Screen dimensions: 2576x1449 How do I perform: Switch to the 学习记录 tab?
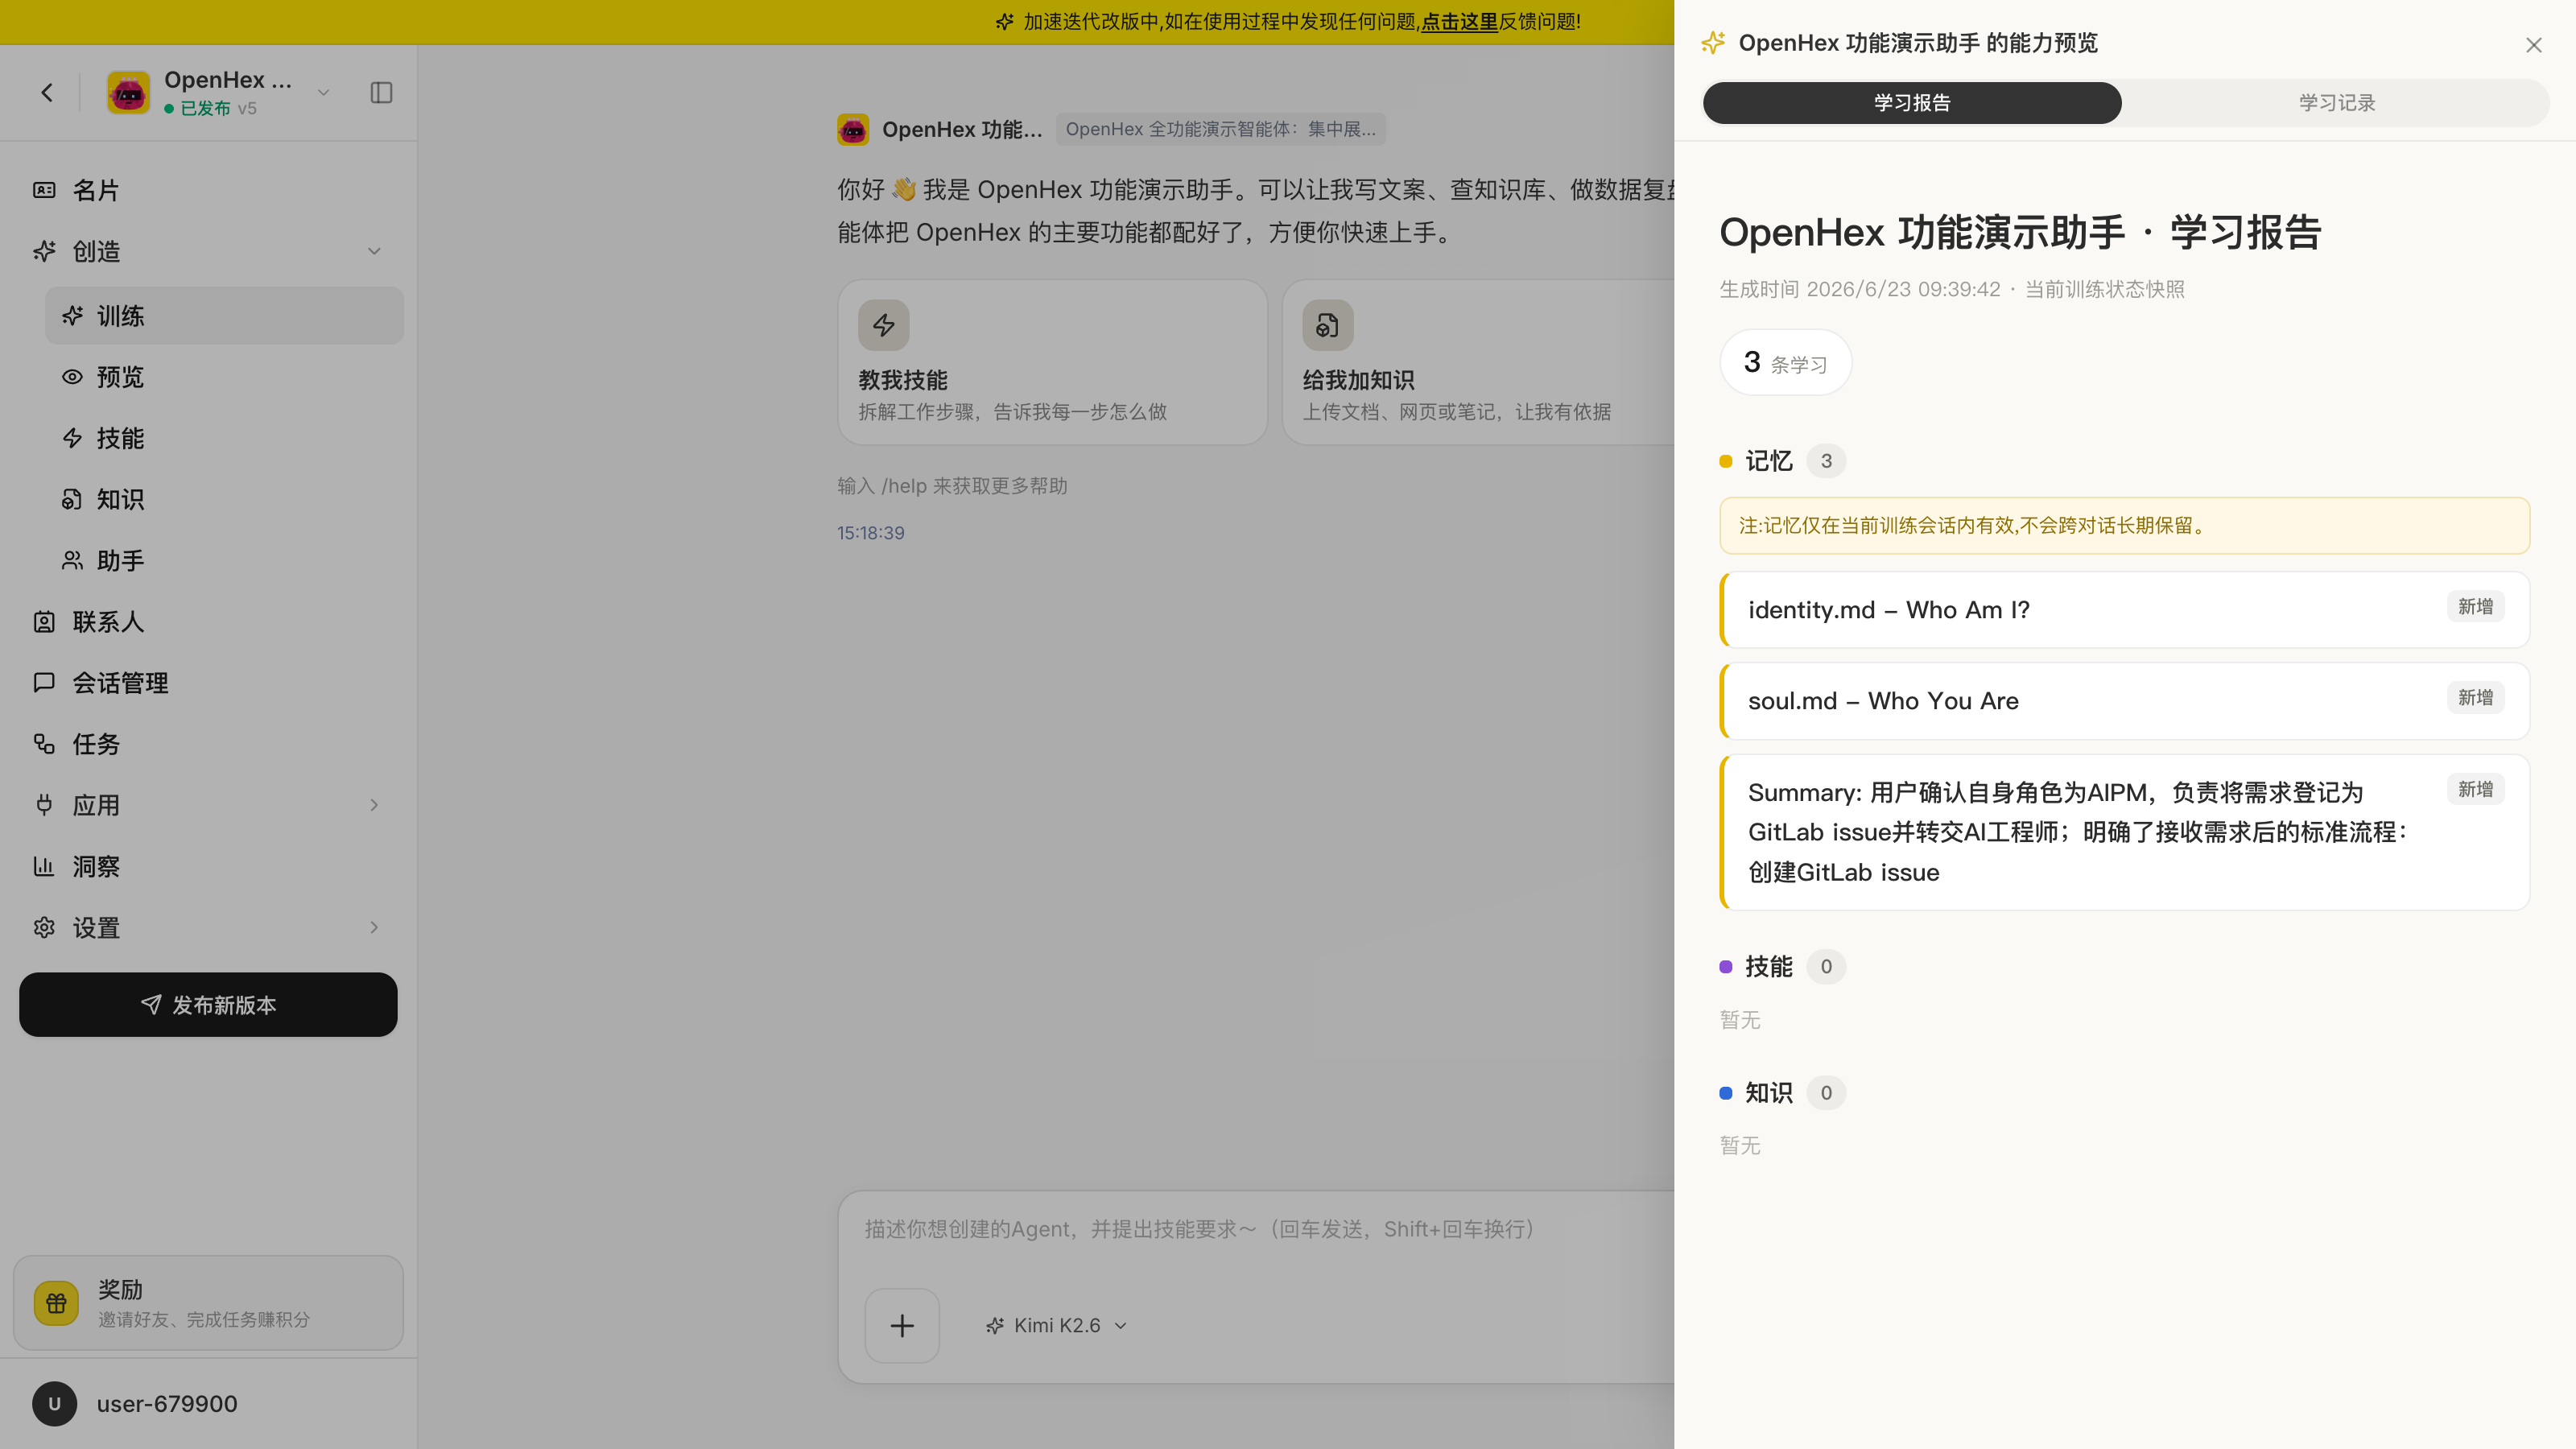click(x=2336, y=103)
